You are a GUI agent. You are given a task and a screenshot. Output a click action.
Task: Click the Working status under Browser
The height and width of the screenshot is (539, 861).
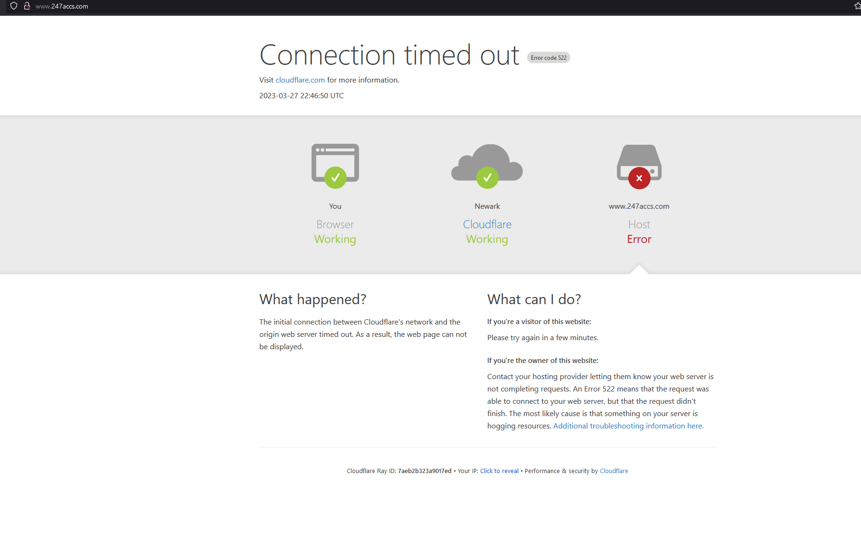(335, 239)
